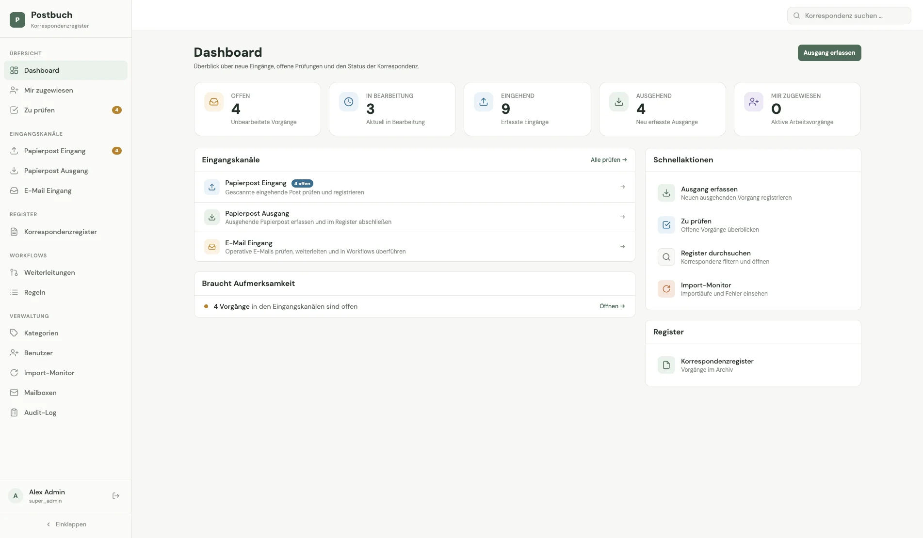Screen dimensions: 923x538
Task: Click the Import-Monitor quick action icon
Action: click(666, 289)
